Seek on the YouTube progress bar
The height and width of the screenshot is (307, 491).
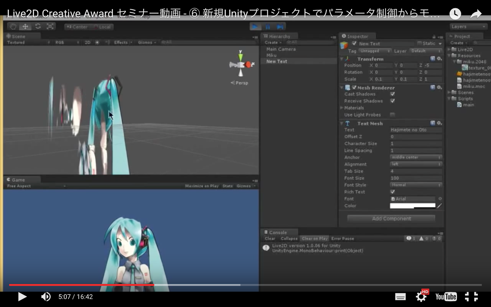click(x=245, y=285)
